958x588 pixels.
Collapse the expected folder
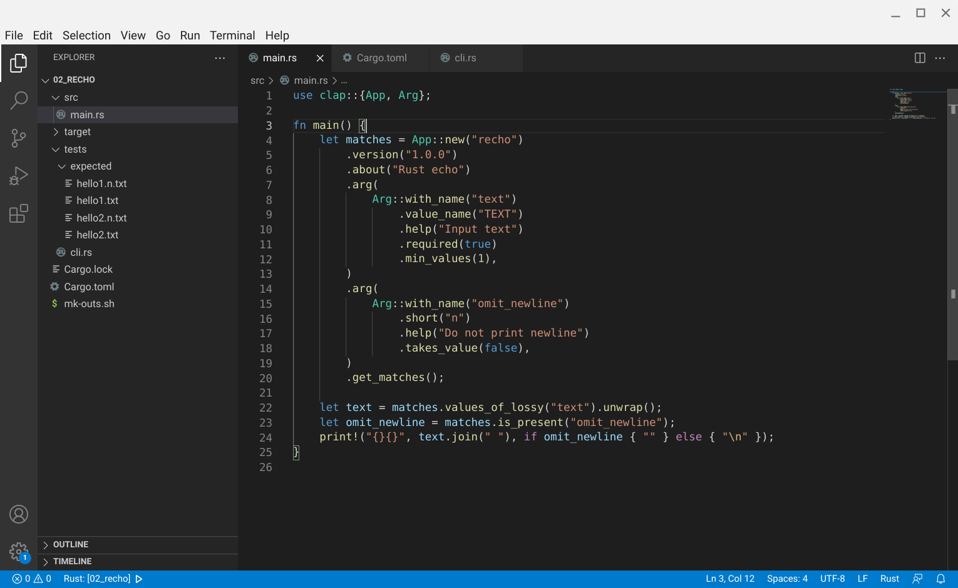tap(62, 166)
